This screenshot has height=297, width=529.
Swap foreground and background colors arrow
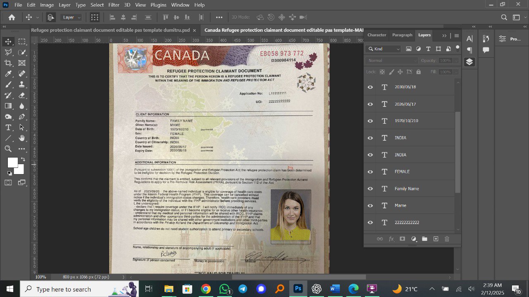point(23,159)
